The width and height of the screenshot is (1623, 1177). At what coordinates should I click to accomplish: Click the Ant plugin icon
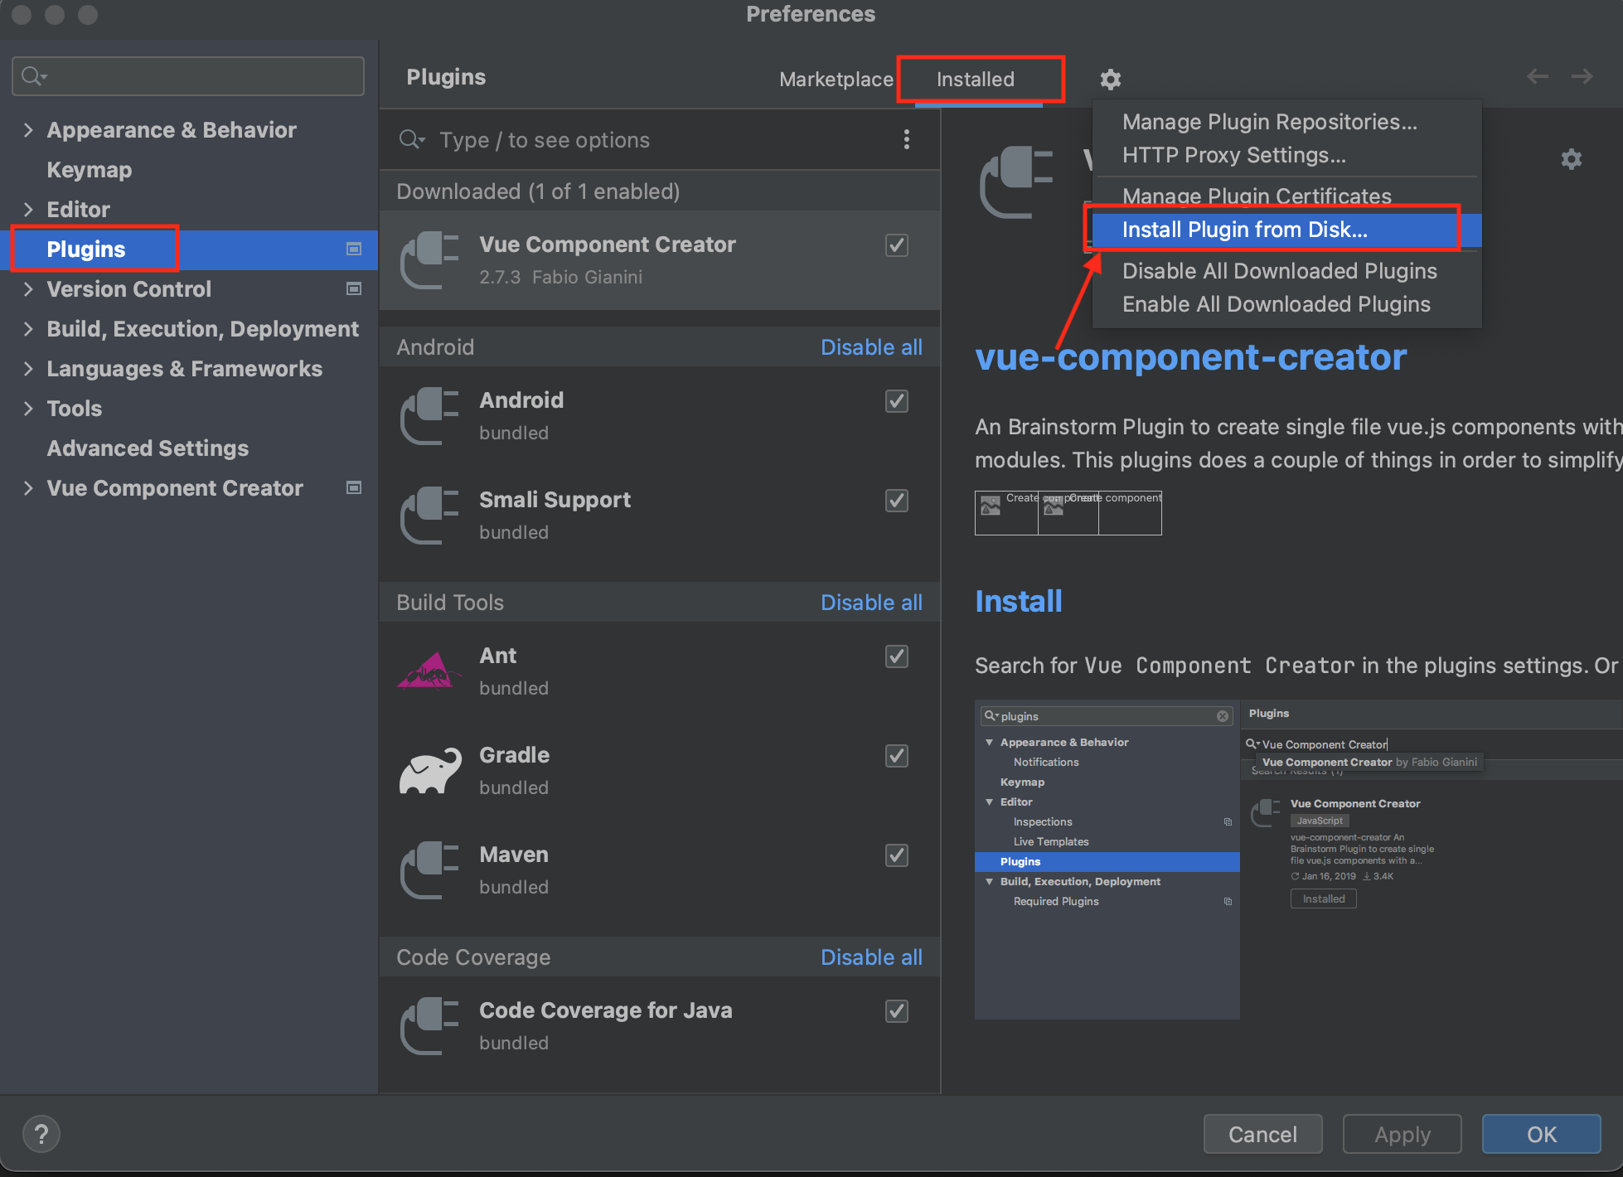click(428, 670)
